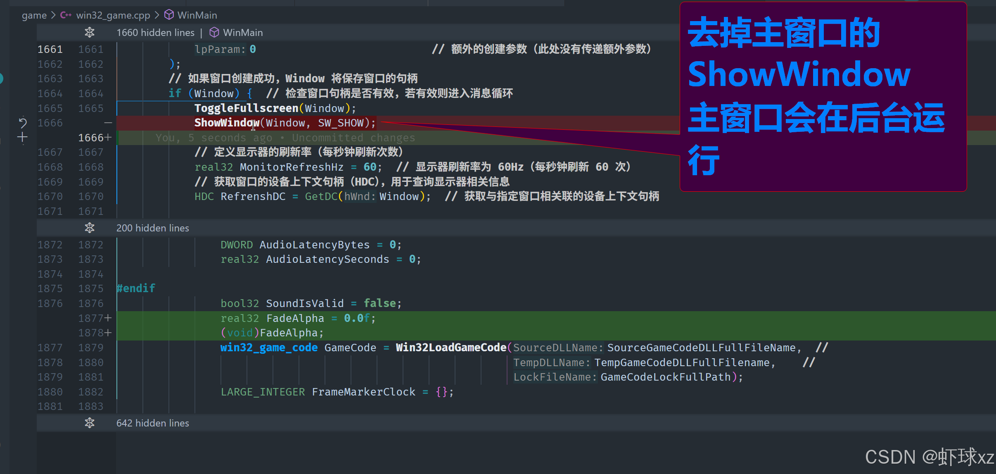Image resolution: width=996 pixels, height=474 pixels.
Task: Show the 642 hidden lines block
Action: pos(152,423)
